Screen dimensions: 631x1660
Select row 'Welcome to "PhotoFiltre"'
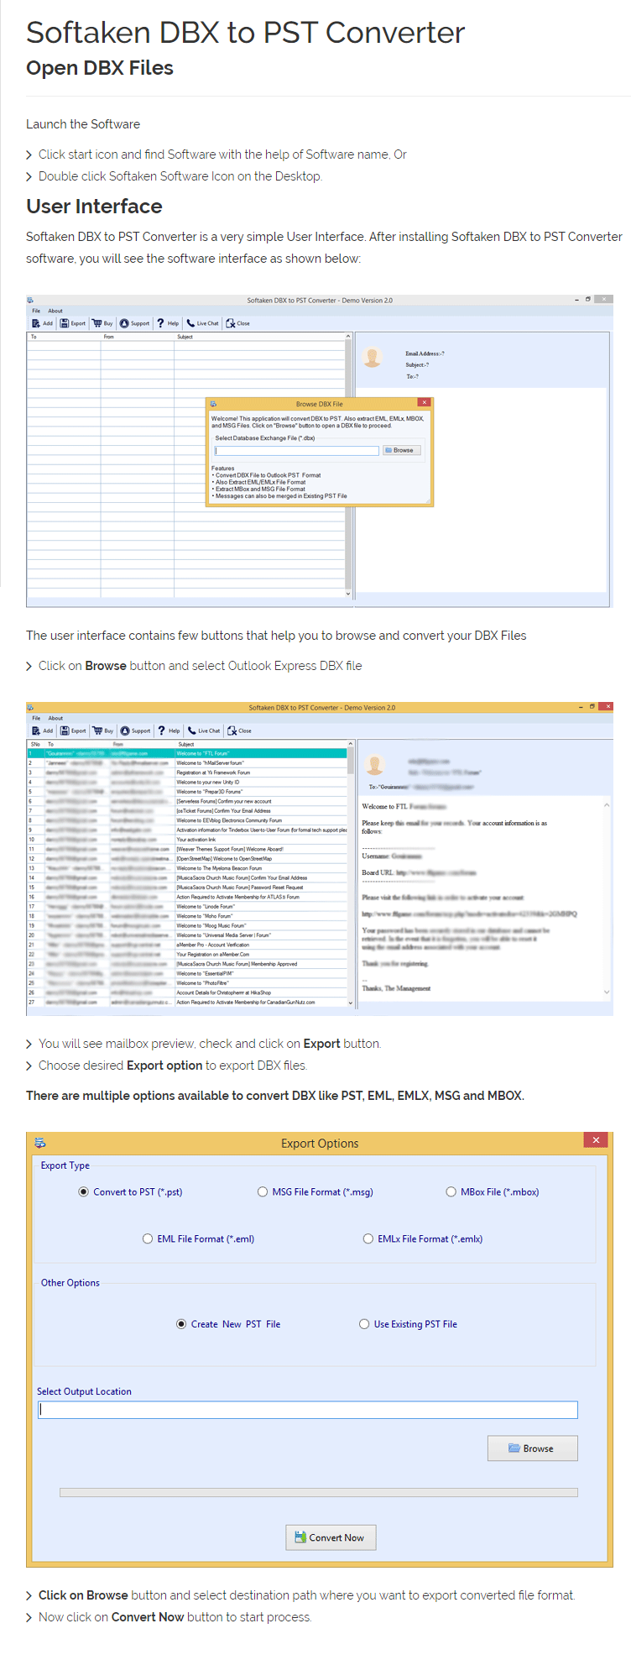(x=187, y=983)
